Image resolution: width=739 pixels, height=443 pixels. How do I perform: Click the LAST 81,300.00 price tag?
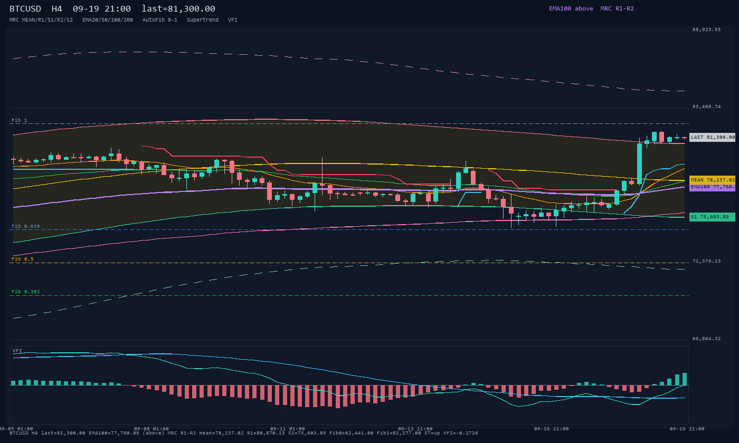coord(712,137)
